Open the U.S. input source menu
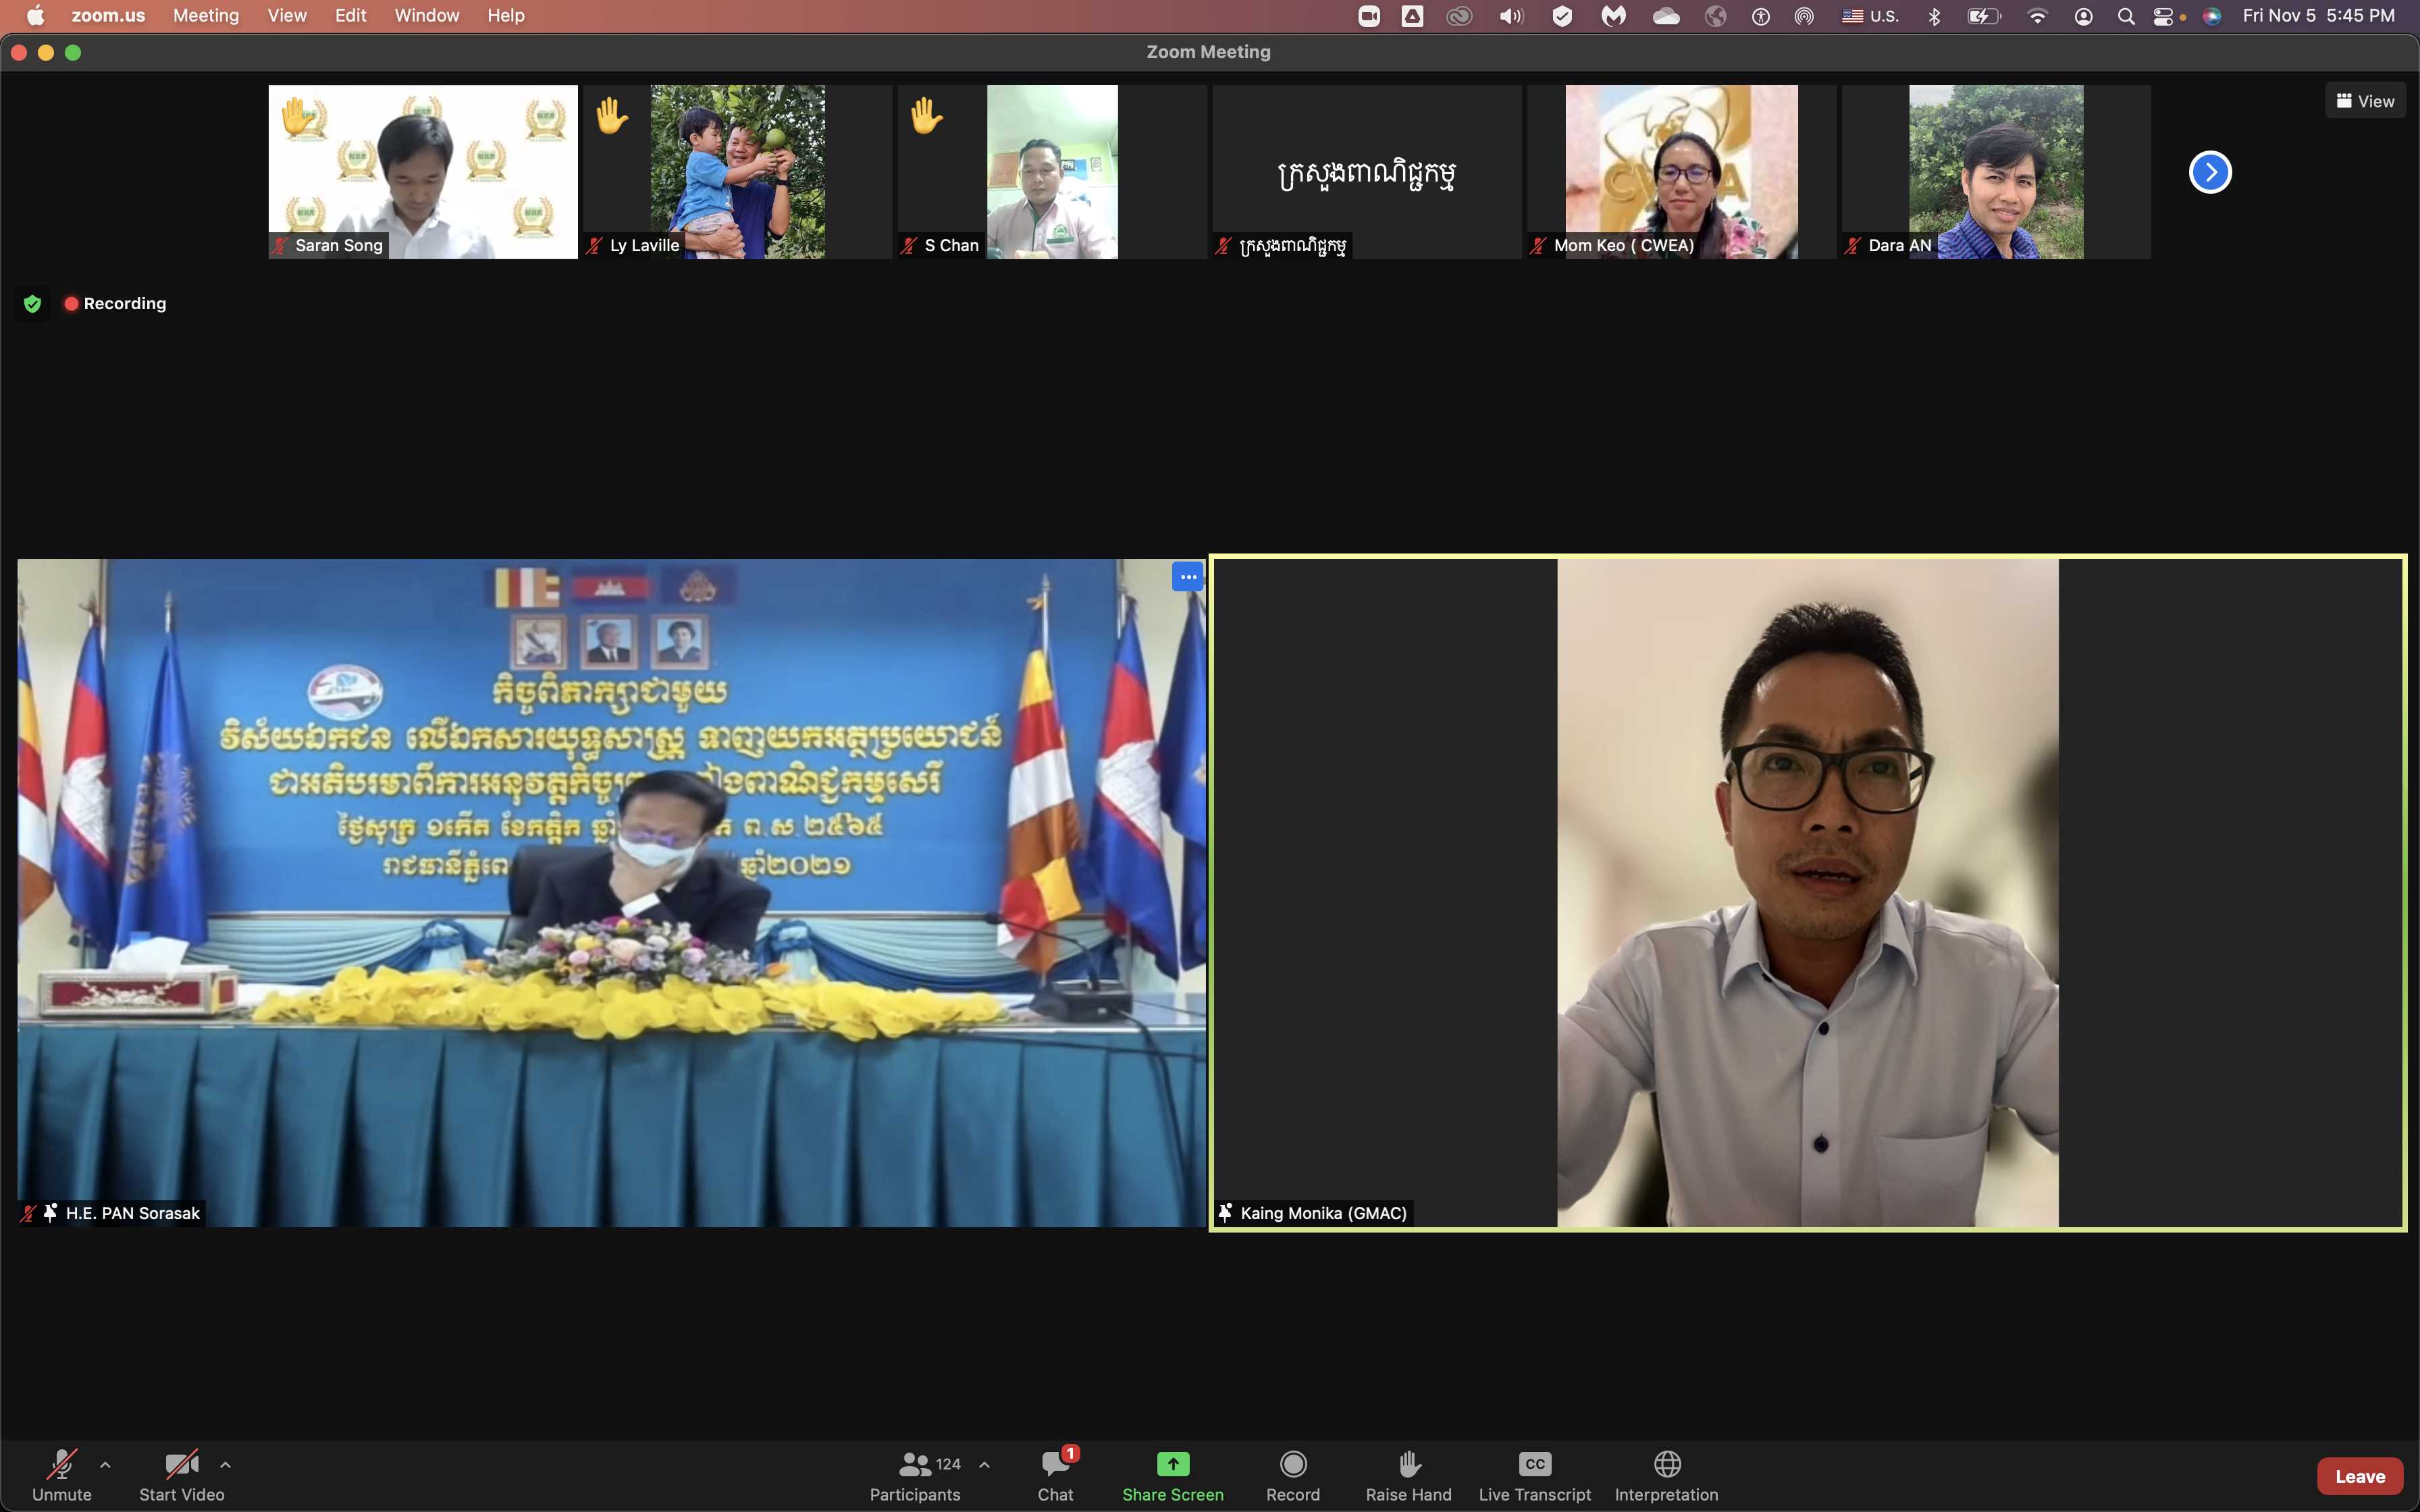2420x1512 pixels. click(x=1870, y=16)
